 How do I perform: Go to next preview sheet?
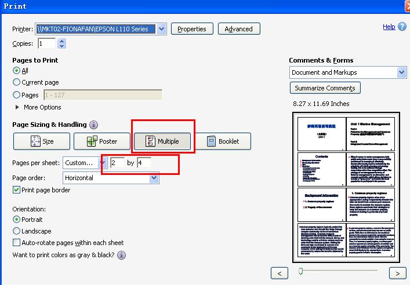point(397,273)
